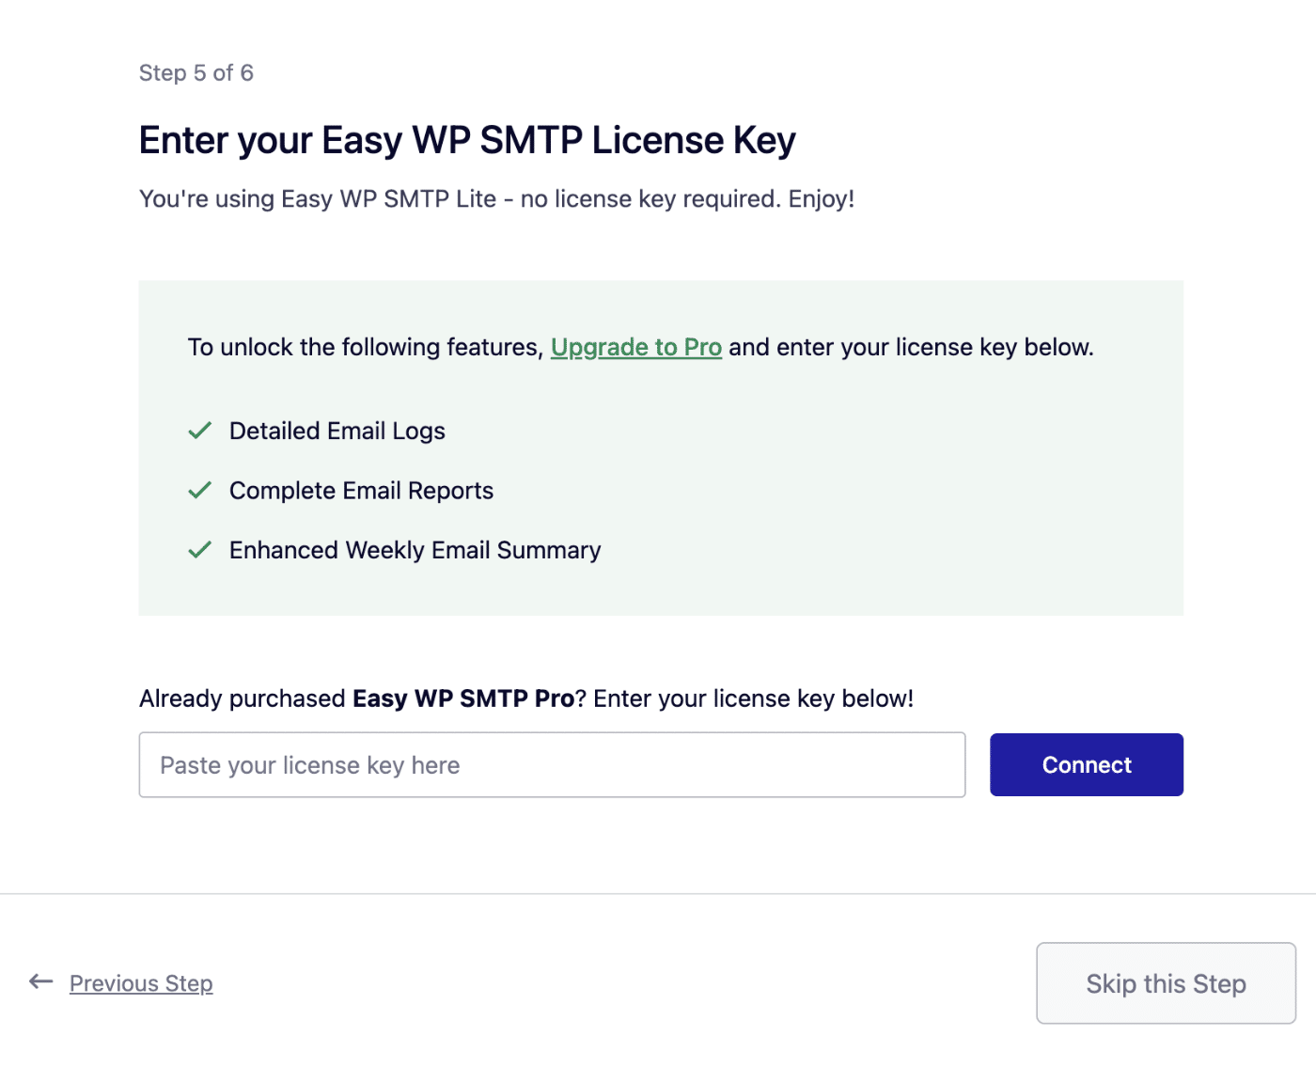Click the Complete Email Reports feature text
Image resolution: width=1316 pixels, height=1067 pixels.
[360, 490]
